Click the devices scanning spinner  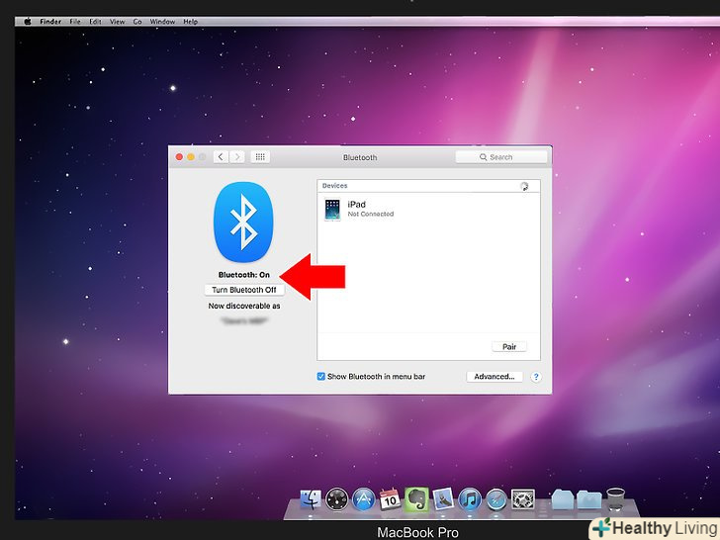point(524,186)
